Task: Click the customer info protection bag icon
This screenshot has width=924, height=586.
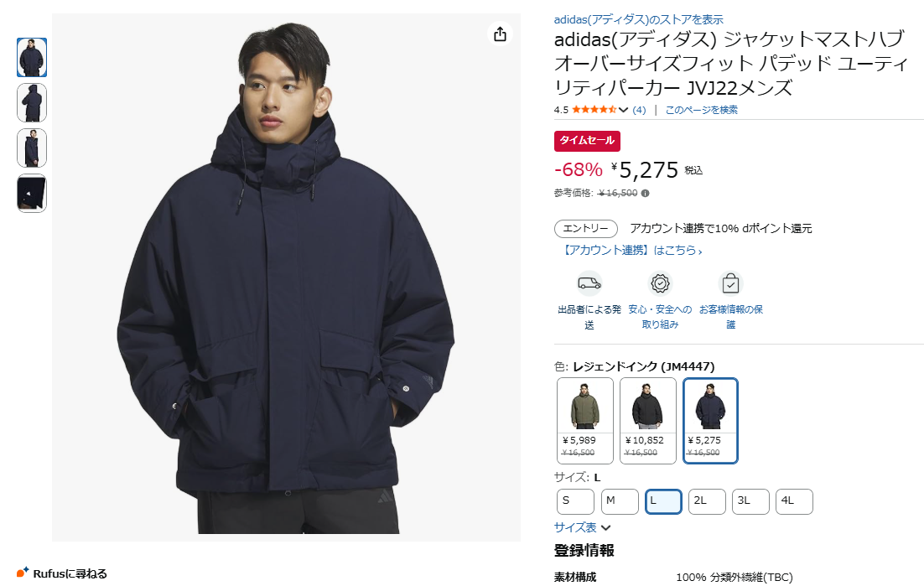Action: (730, 283)
